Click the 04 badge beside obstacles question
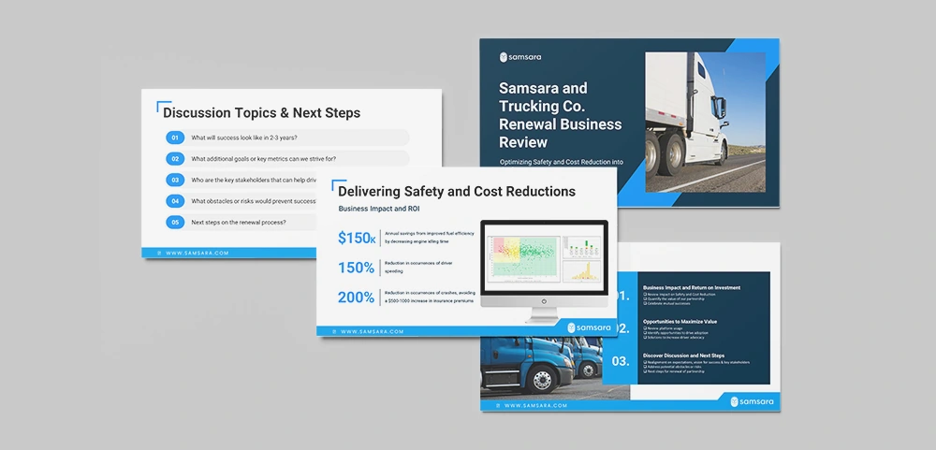Viewport: 936px width, 450px height. [174, 201]
